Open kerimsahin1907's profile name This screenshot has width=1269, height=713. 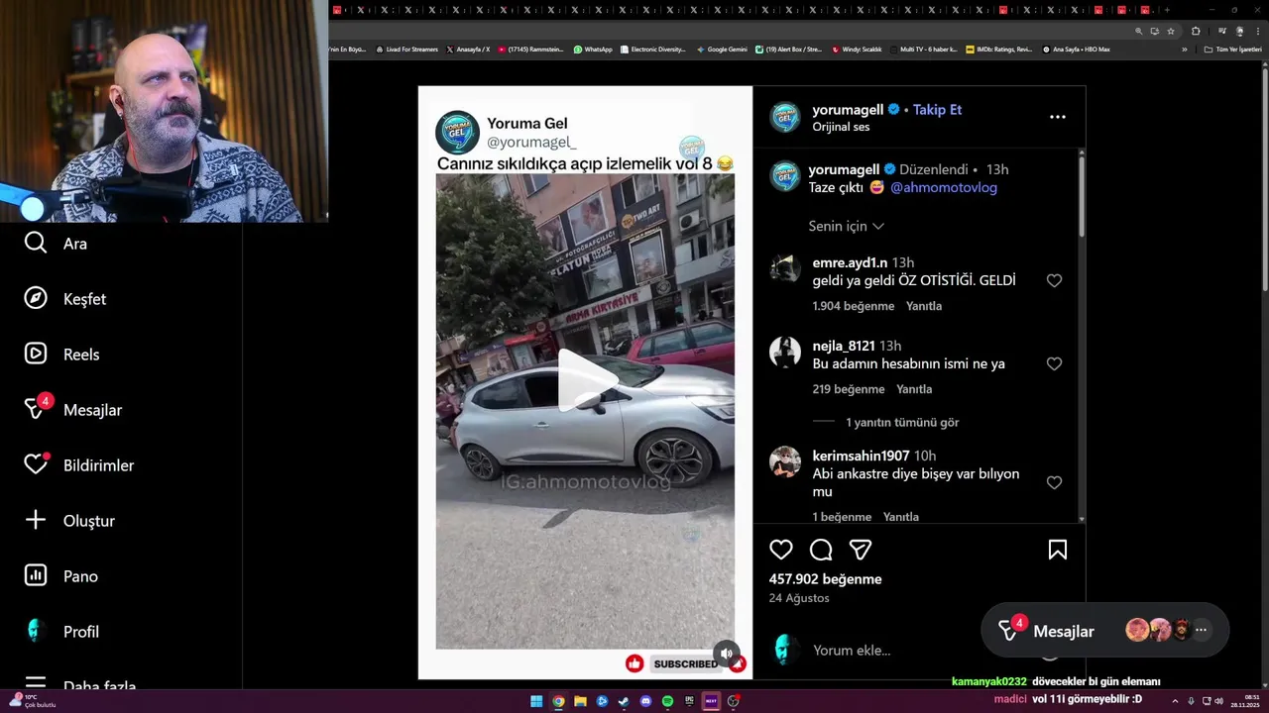coord(861,456)
